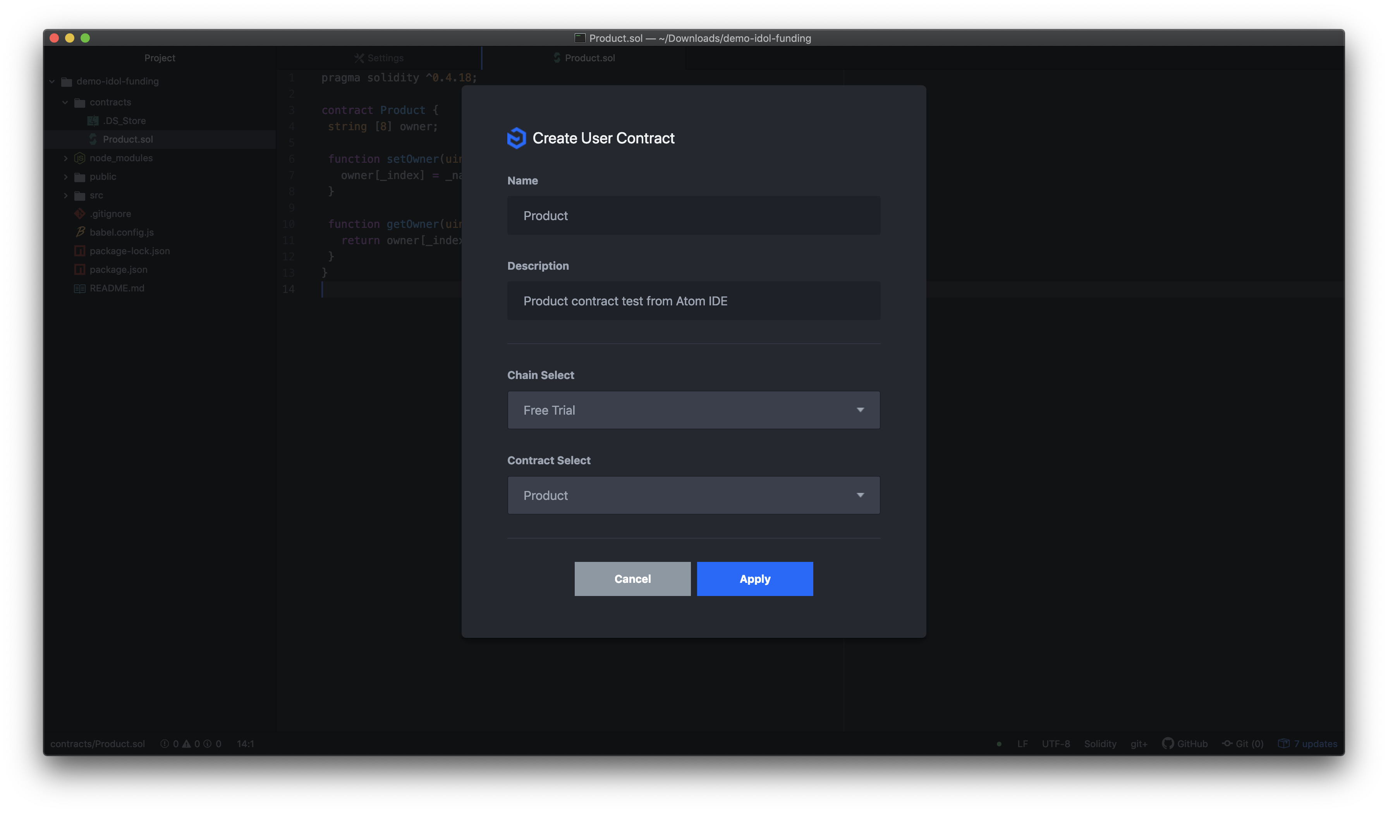Open the Git (0) status bar panel
This screenshot has width=1388, height=813.
pos(1243,744)
